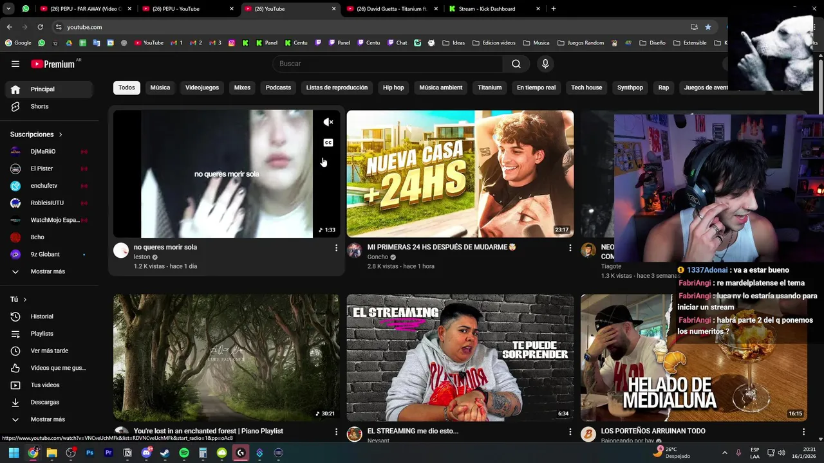The image size is (824, 463).
Task: Click the volume icon in system tray
Action: (782, 453)
